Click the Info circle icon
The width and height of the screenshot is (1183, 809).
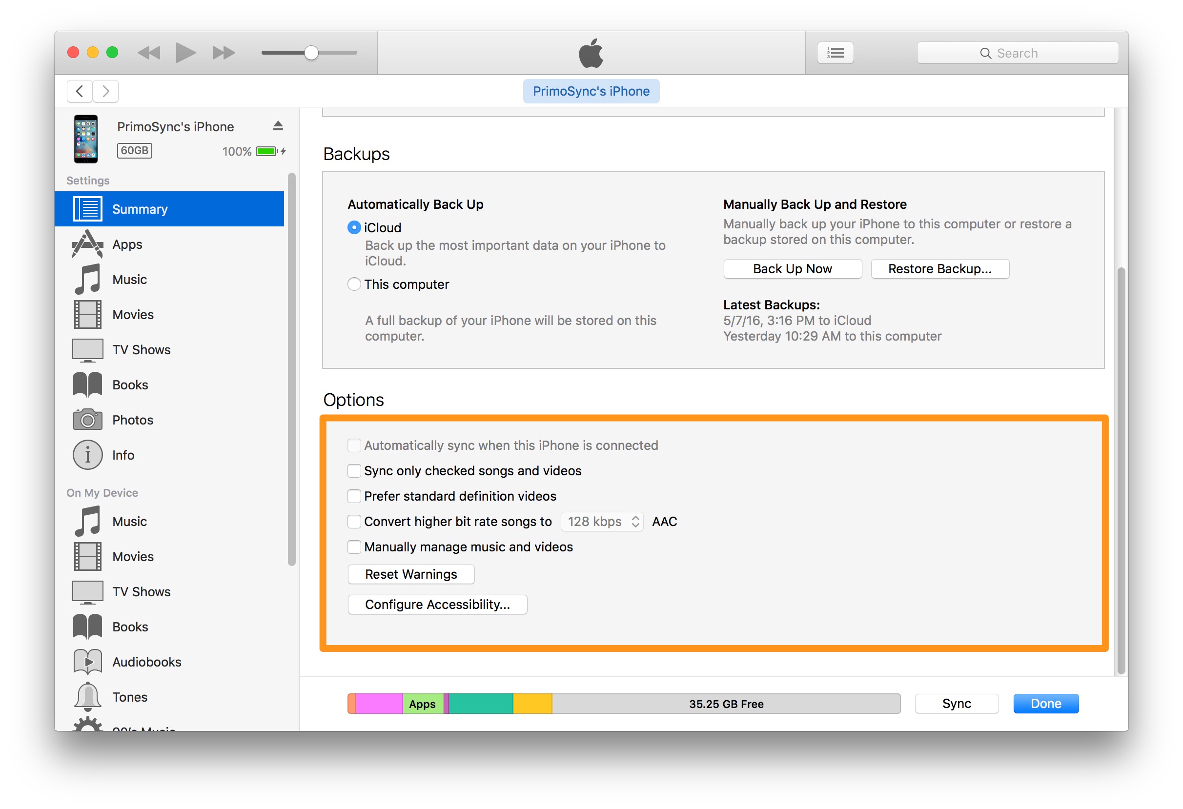point(87,455)
